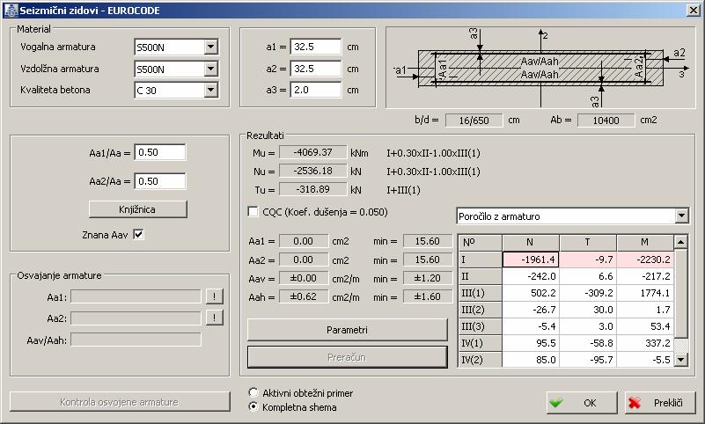
Task: Click the Aa1 adopted reinforcement field
Action: click(136, 296)
